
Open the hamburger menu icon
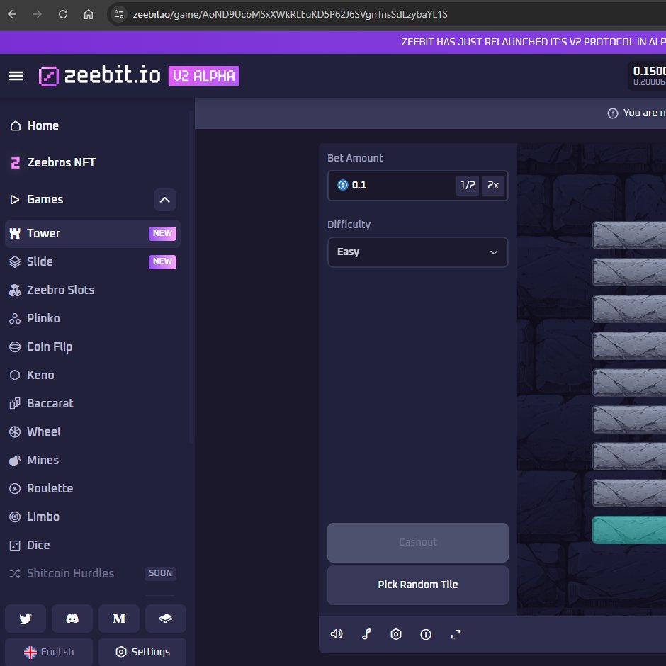pos(16,76)
